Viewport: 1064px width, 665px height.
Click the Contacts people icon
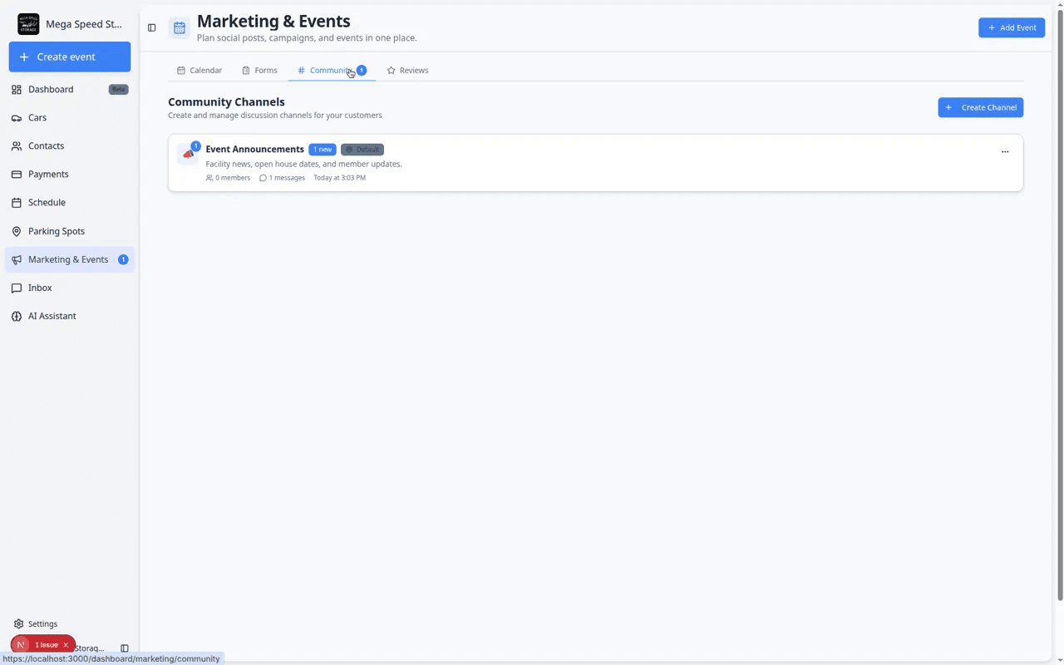point(17,145)
